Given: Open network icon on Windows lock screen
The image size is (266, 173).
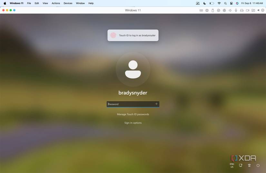Looking at the screenshot, I should pos(241,165).
